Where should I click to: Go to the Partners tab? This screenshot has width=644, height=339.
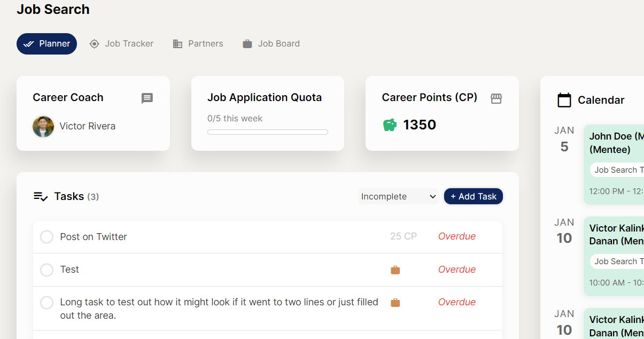tap(198, 44)
